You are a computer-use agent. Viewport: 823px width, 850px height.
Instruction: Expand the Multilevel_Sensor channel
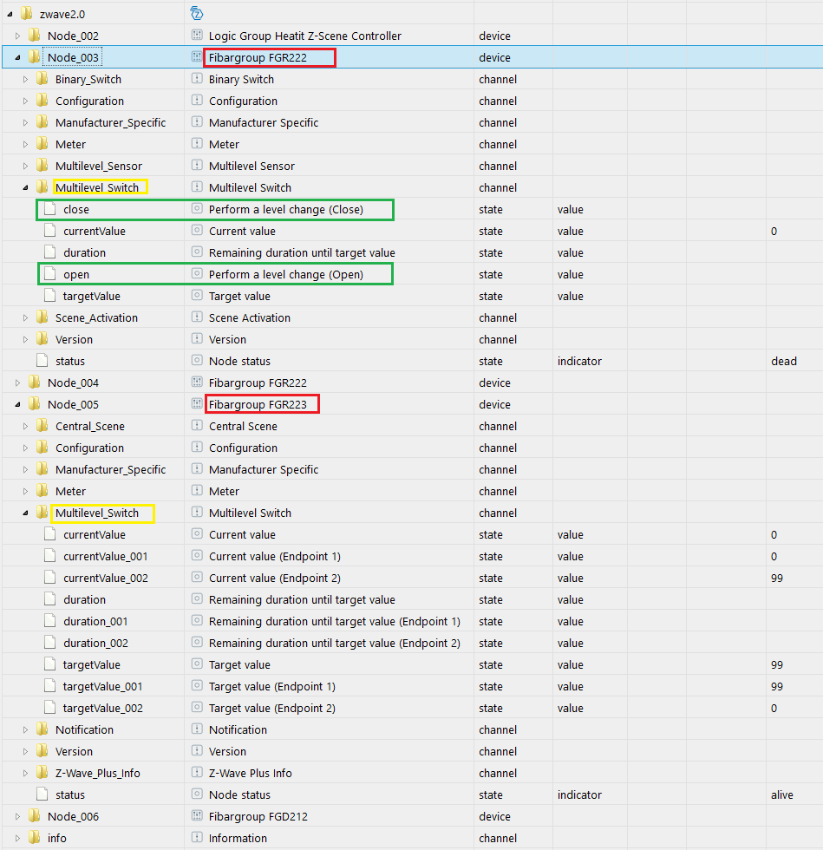click(25, 166)
